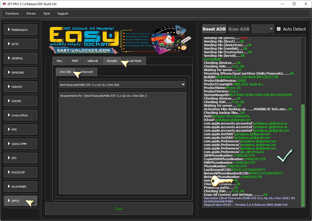
Task: Switch to the Jailbreak tab
Action: pos(92,61)
